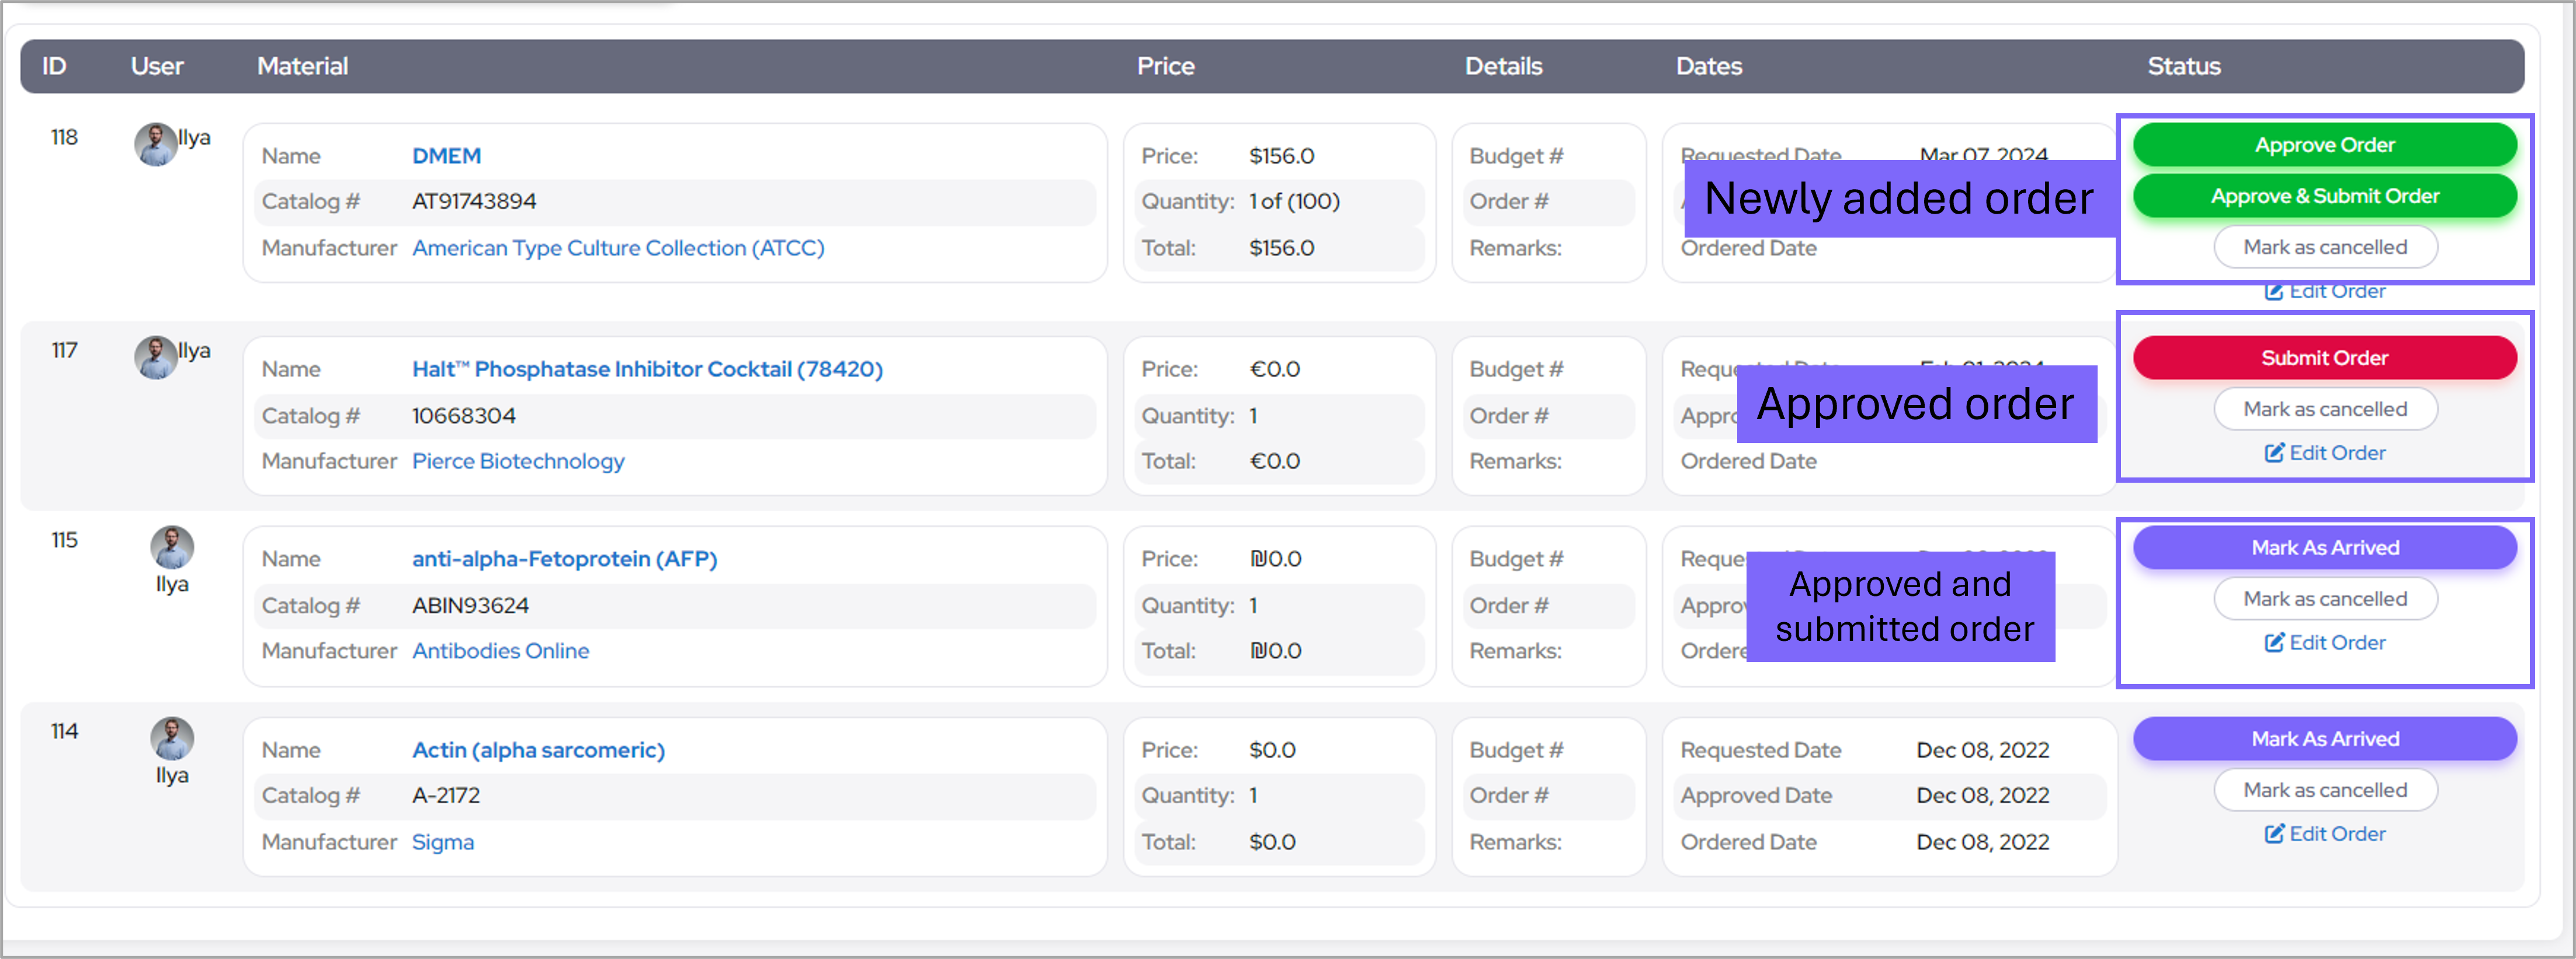This screenshot has height=959, width=2576.
Task: Open DMEM material link
Action: 446,156
